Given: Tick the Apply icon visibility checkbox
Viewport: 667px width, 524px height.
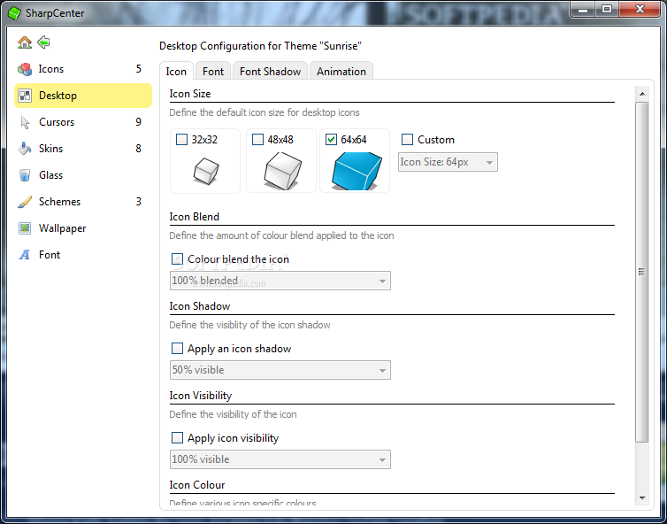Looking at the screenshot, I should [x=178, y=438].
